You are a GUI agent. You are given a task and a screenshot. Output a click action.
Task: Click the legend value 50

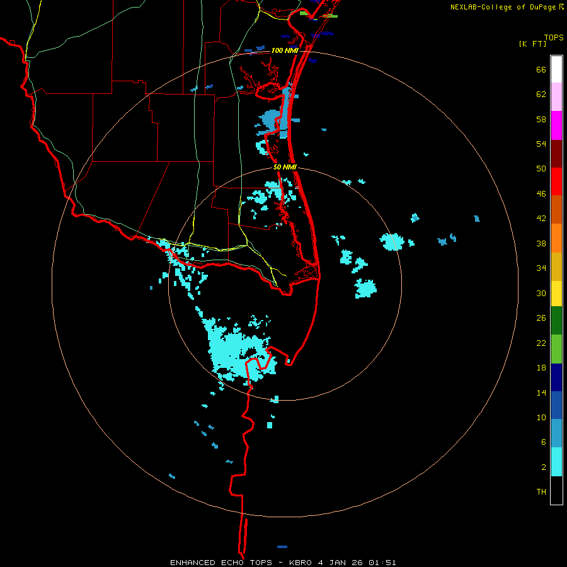pos(541,169)
